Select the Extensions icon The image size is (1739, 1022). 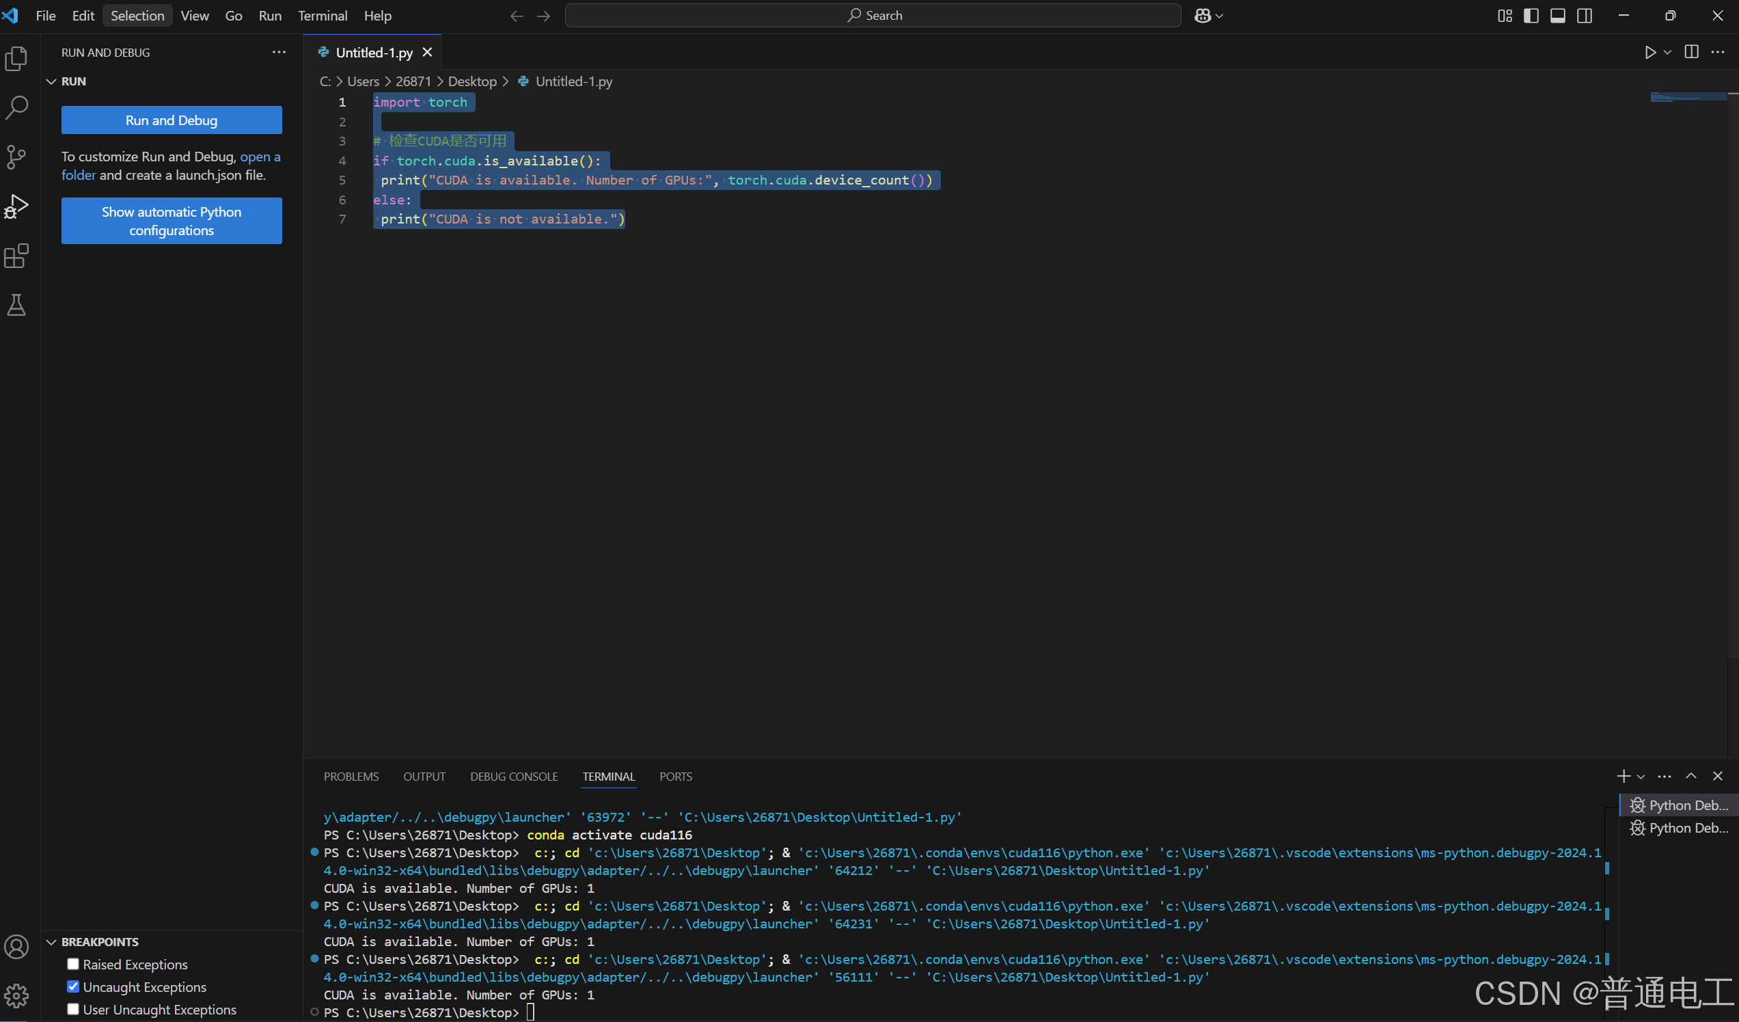[16, 256]
